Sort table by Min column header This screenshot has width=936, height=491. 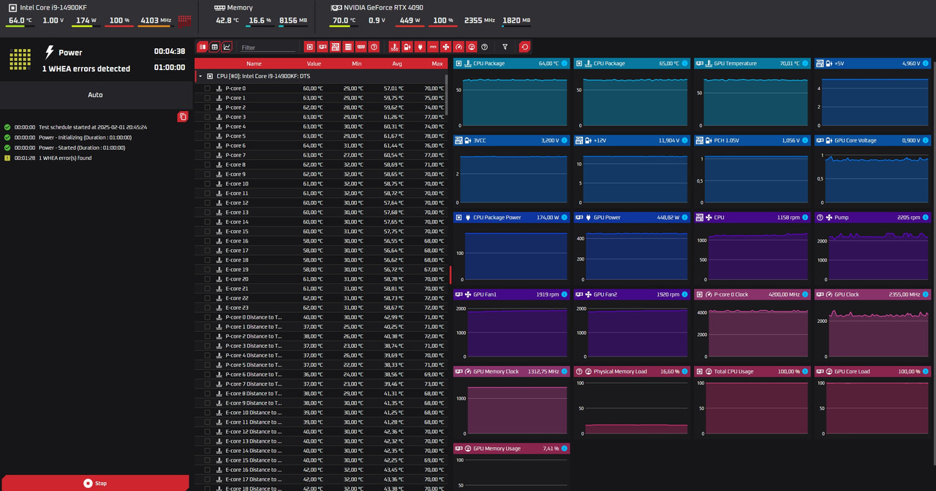tap(356, 64)
